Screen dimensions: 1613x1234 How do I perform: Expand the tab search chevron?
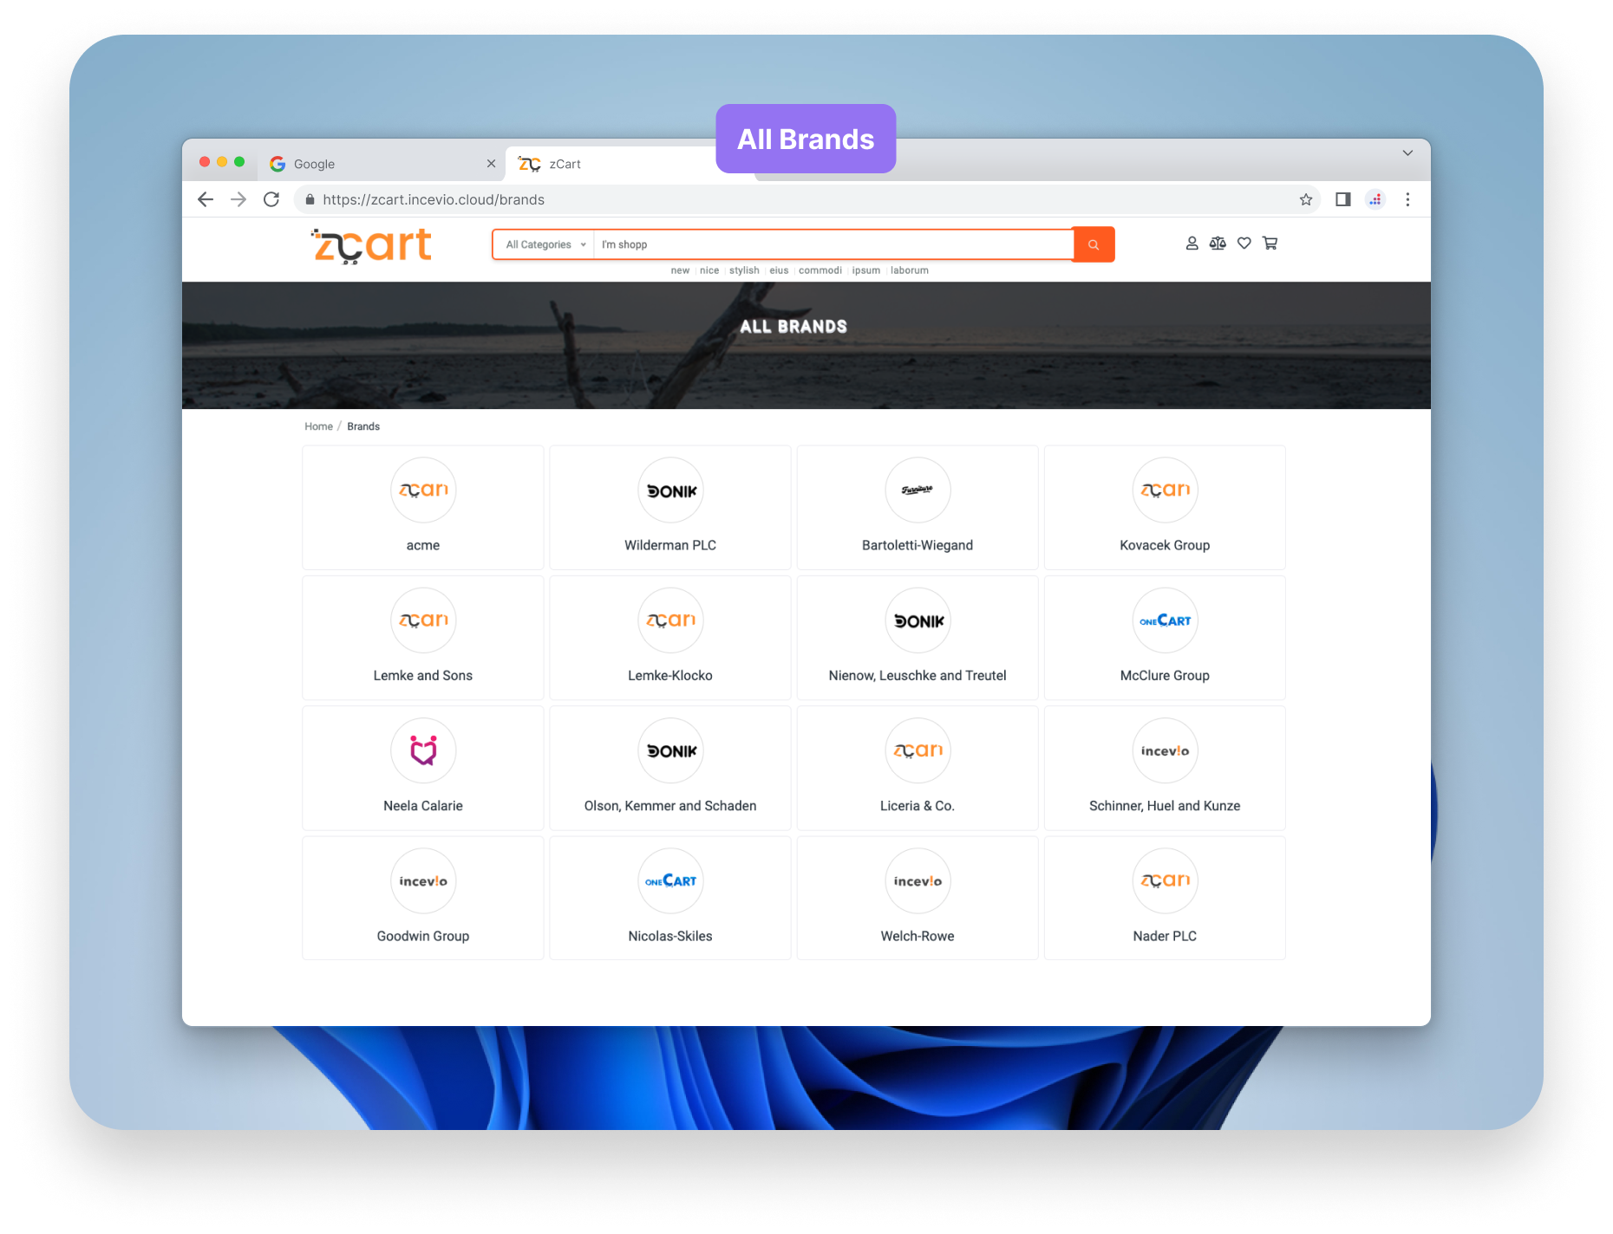coord(1407,153)
